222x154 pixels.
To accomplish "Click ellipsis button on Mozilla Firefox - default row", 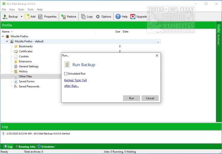I will tap(158, 41).
